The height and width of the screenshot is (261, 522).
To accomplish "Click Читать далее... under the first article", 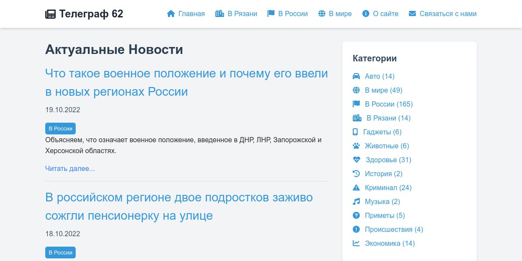I will pyautogui.click(x=70, y=168).
